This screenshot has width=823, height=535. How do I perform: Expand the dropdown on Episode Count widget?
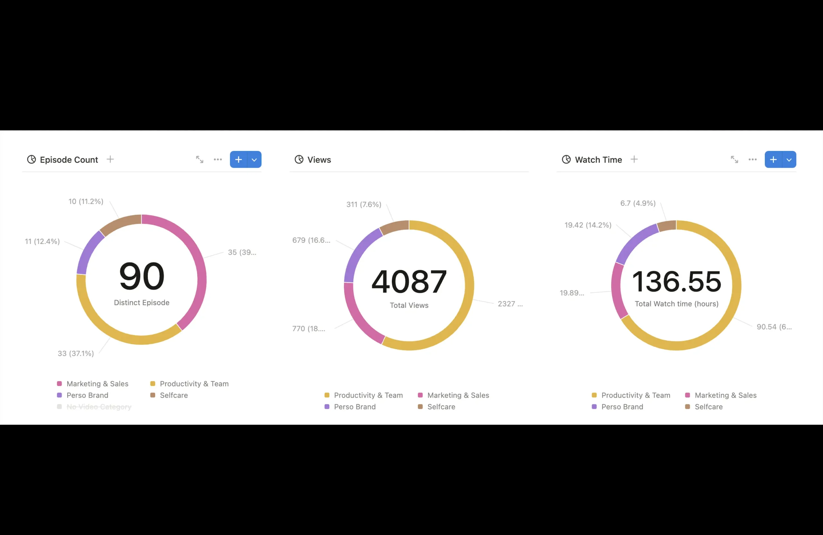[x=254, y=159]
